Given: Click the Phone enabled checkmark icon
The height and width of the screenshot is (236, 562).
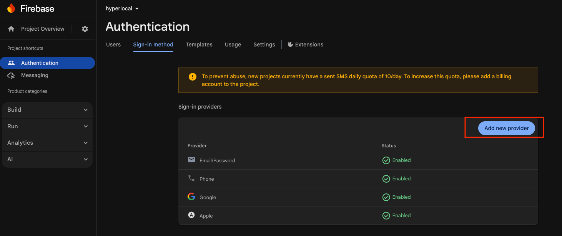Looking at the screenshot, I should tap(386, 179).
